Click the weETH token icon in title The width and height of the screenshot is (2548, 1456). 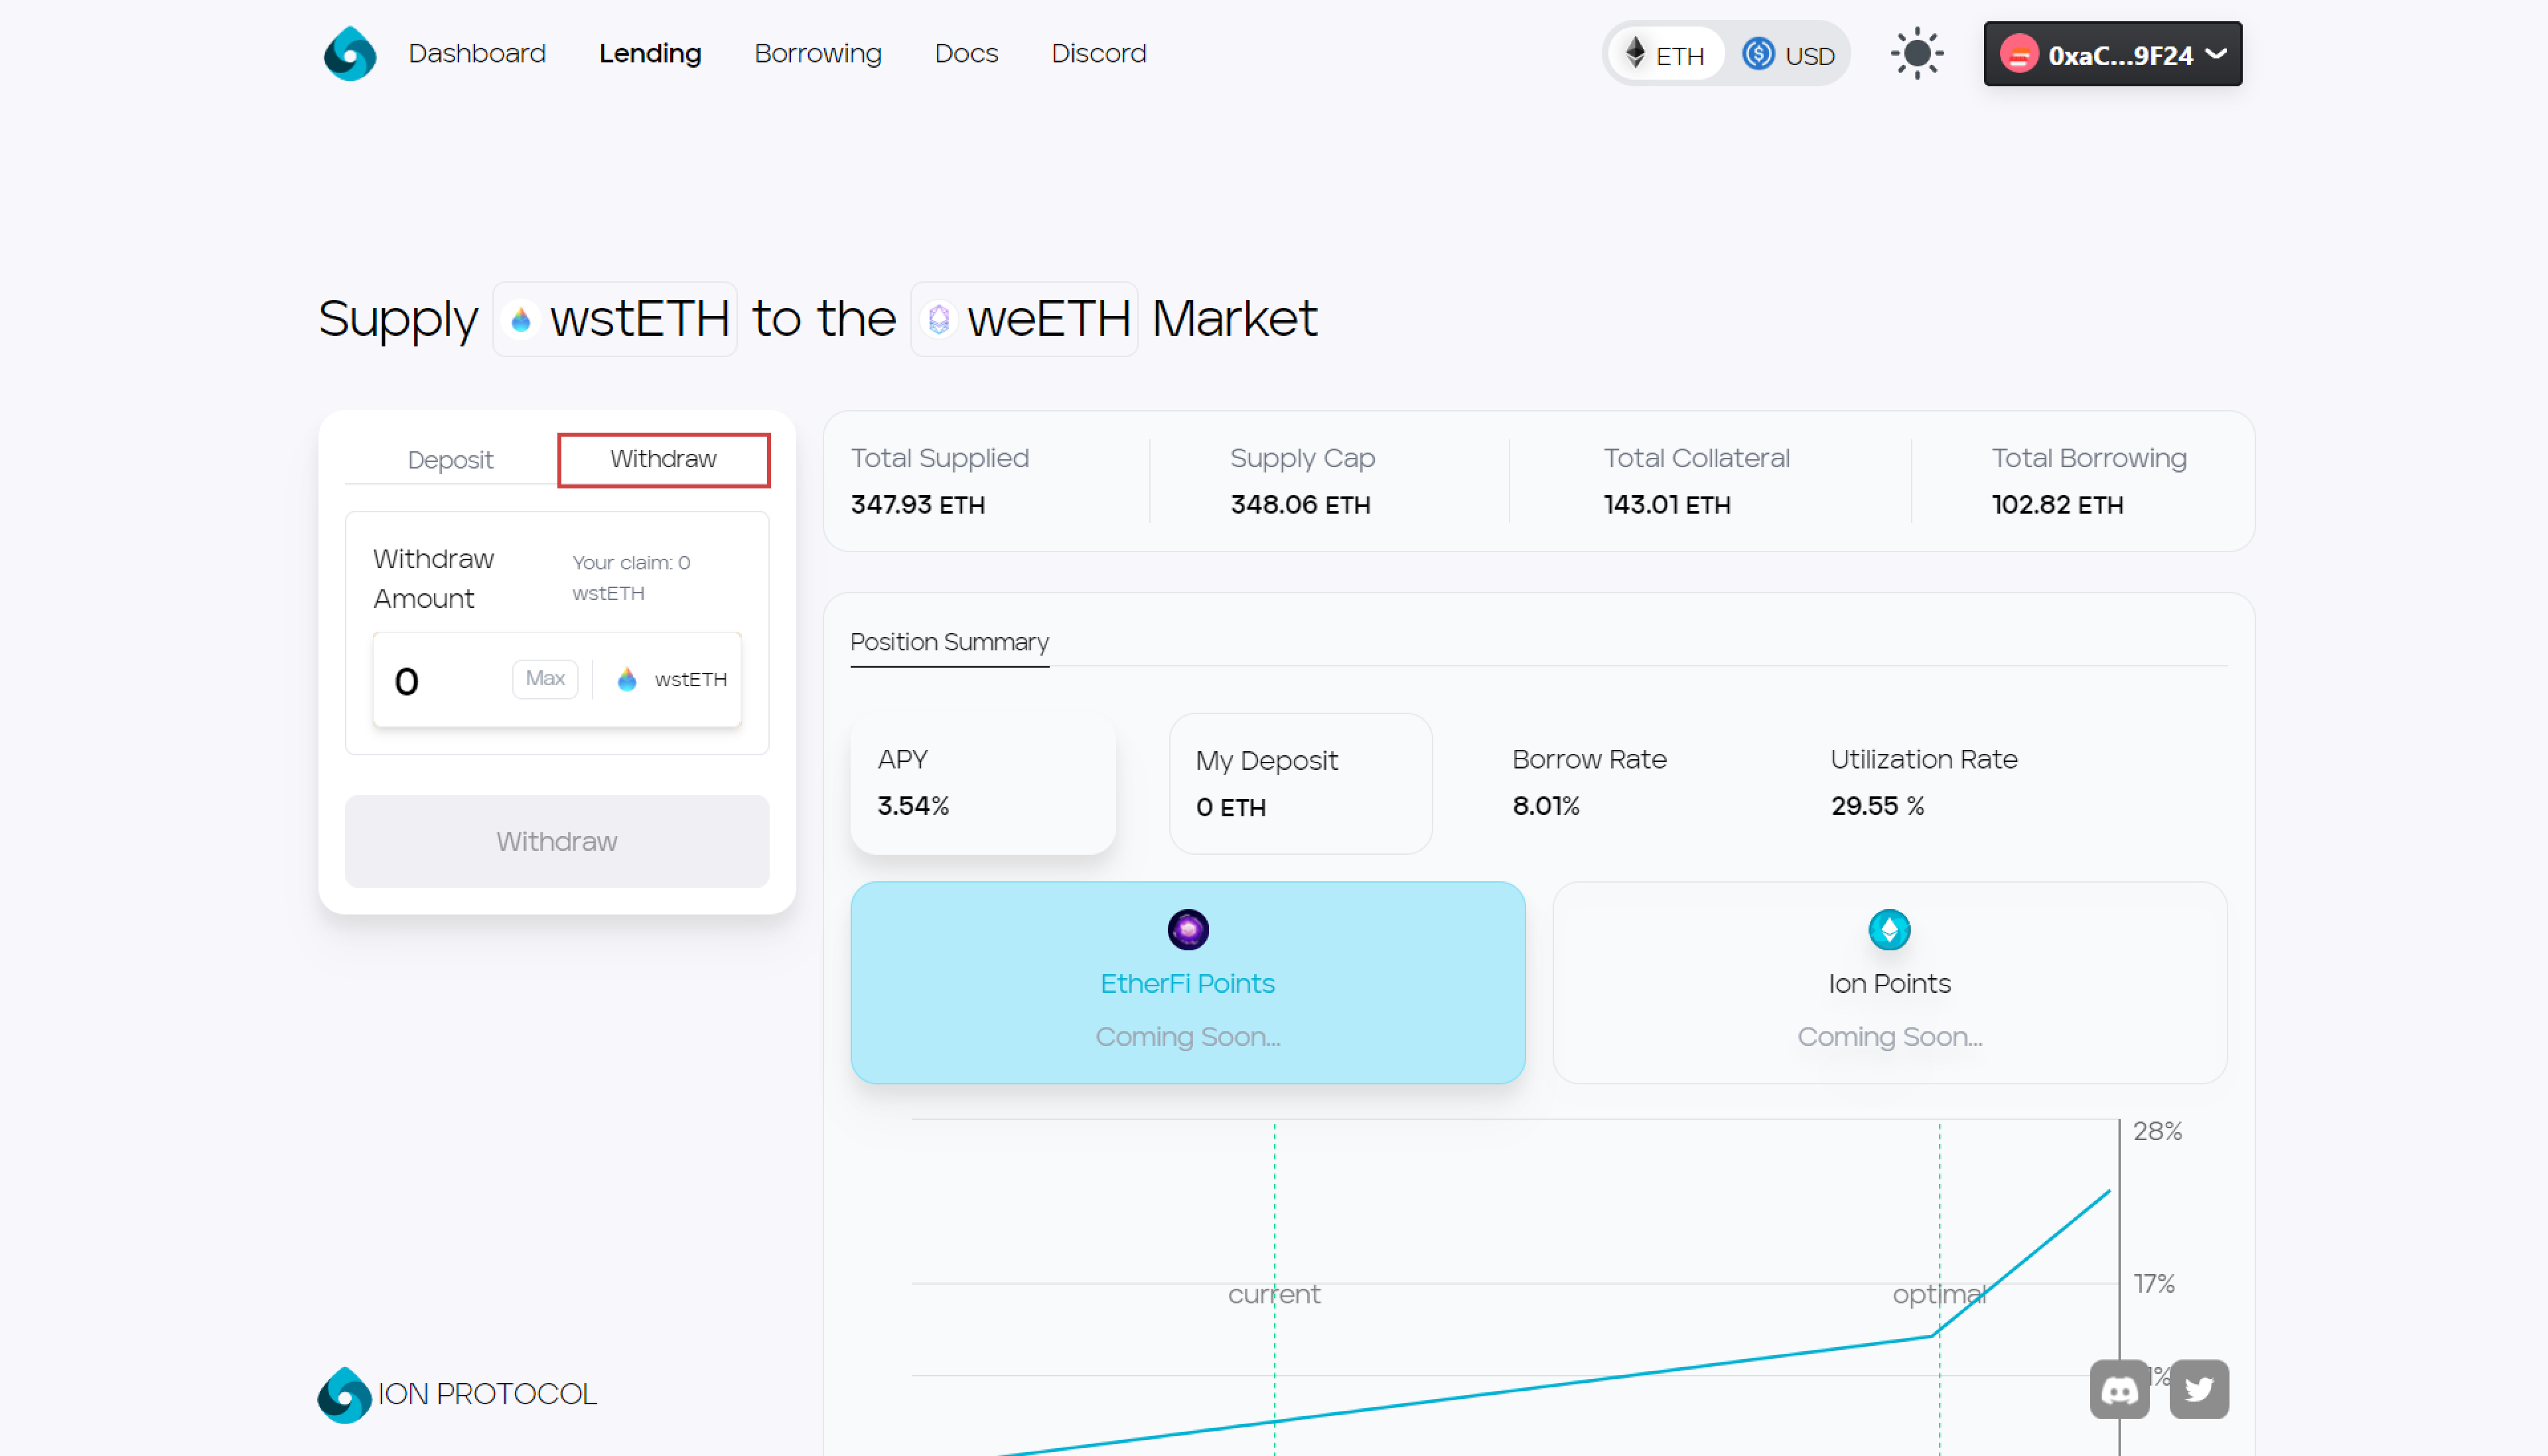(938, 320)
